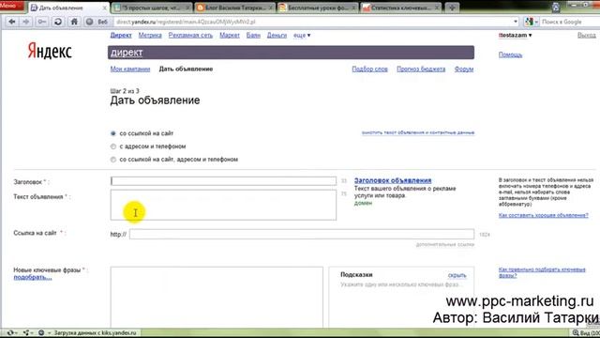Open the red Opera 'Меню' button

pyautogui.click(x=12, y=6)
